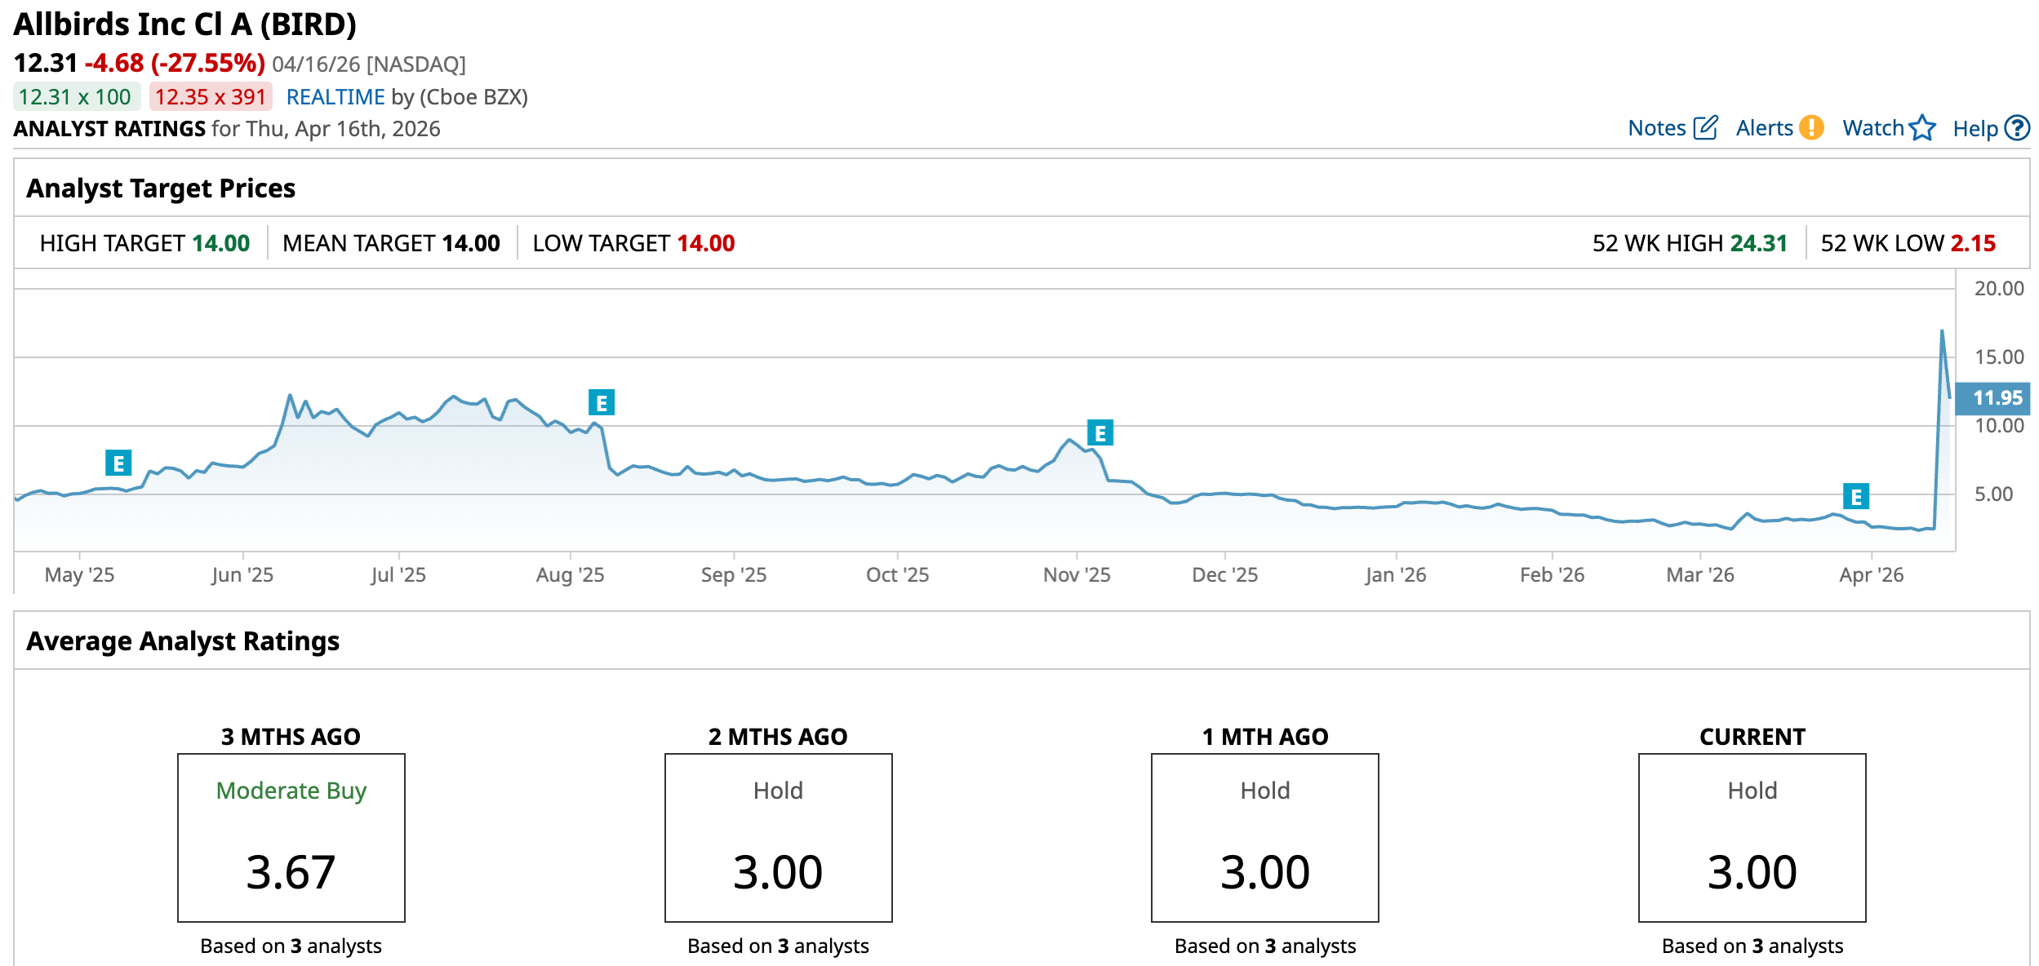The height and width of the screenshot is (966, 2039).
Task: Select the earnings marker near Aug '25
Action: point(602,402)
